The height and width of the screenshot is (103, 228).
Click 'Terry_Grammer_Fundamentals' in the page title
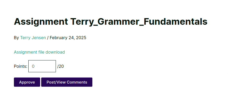click(x=139, y=22)
